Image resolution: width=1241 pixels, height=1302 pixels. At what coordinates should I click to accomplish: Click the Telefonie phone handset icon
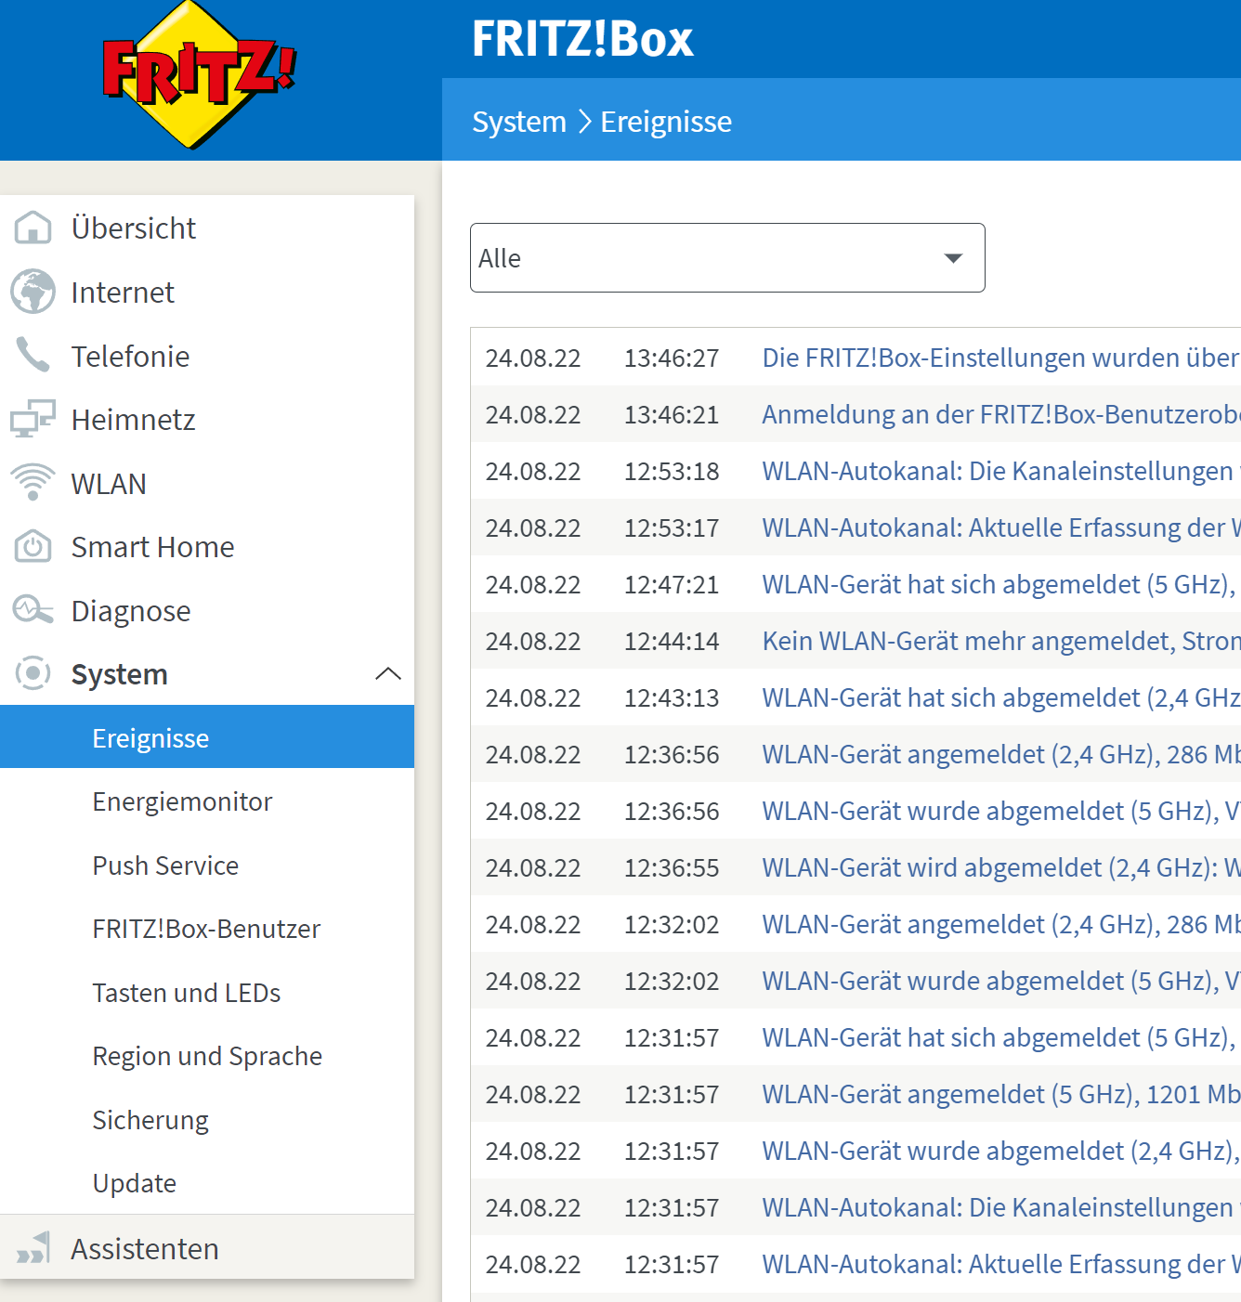click(x=33, y=356)
